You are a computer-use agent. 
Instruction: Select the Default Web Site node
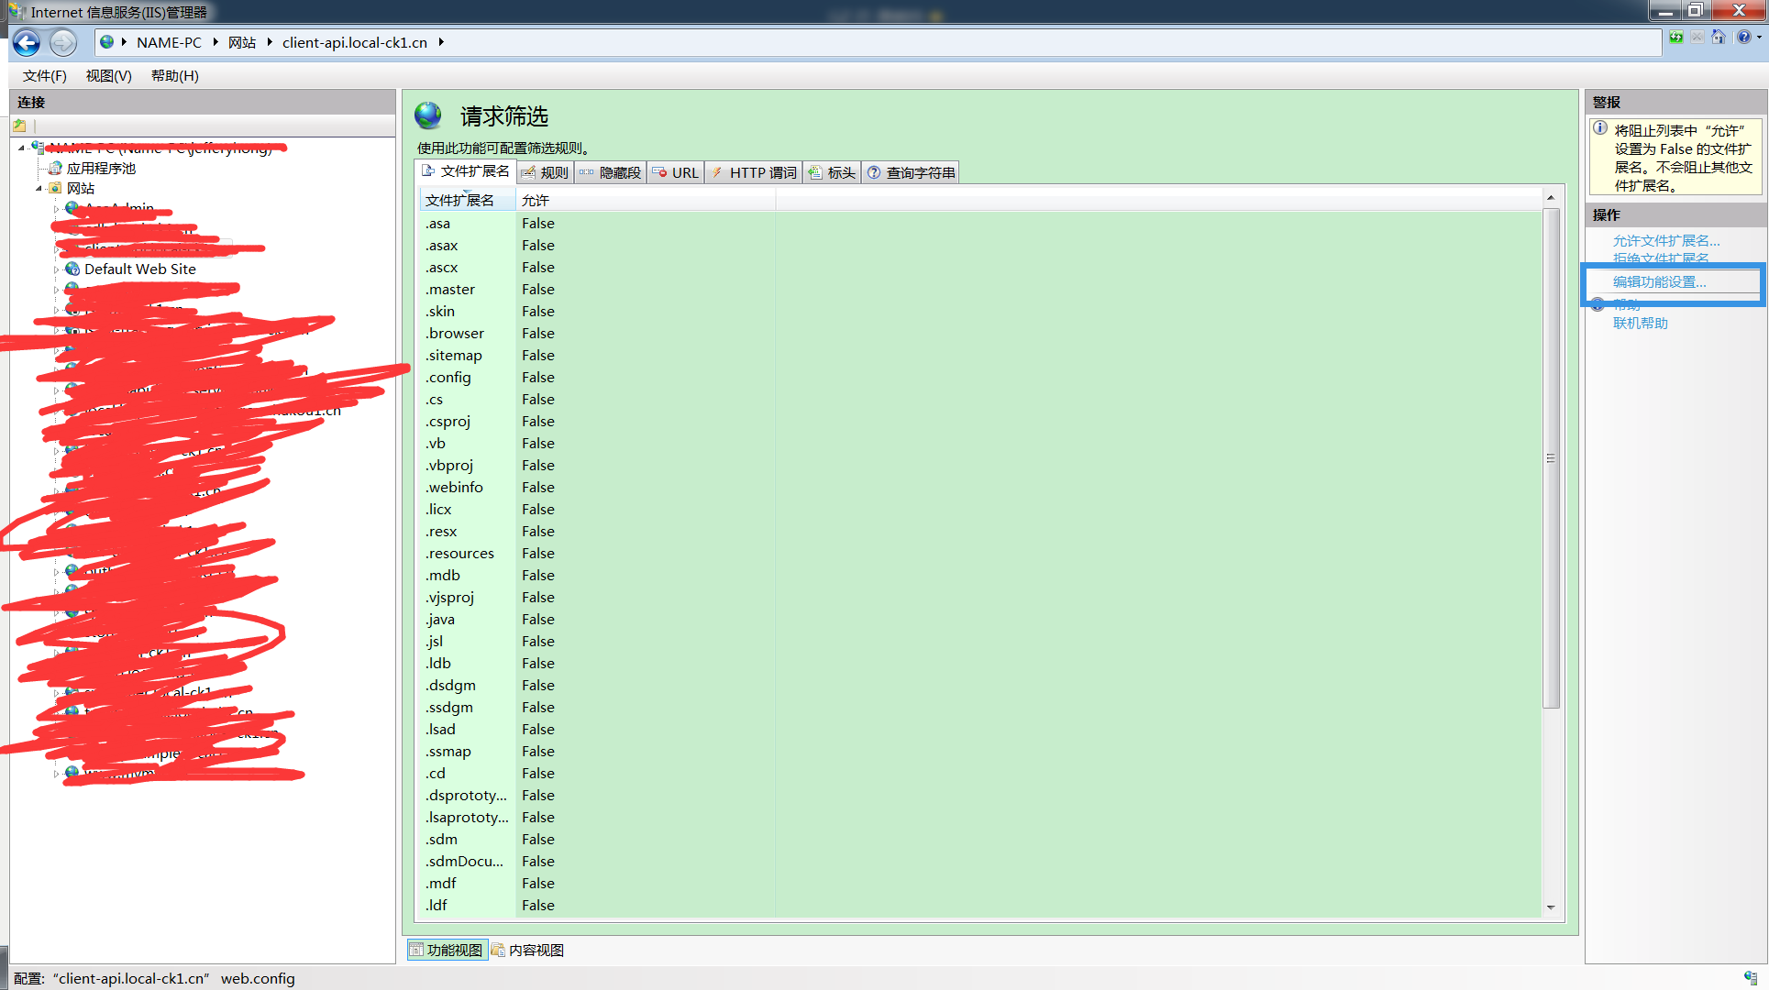(139, 269)
